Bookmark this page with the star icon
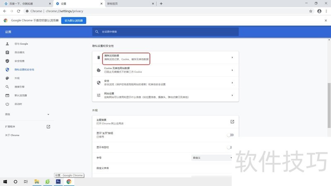Viewport: 331px width, 186px height. pos(311,11)
